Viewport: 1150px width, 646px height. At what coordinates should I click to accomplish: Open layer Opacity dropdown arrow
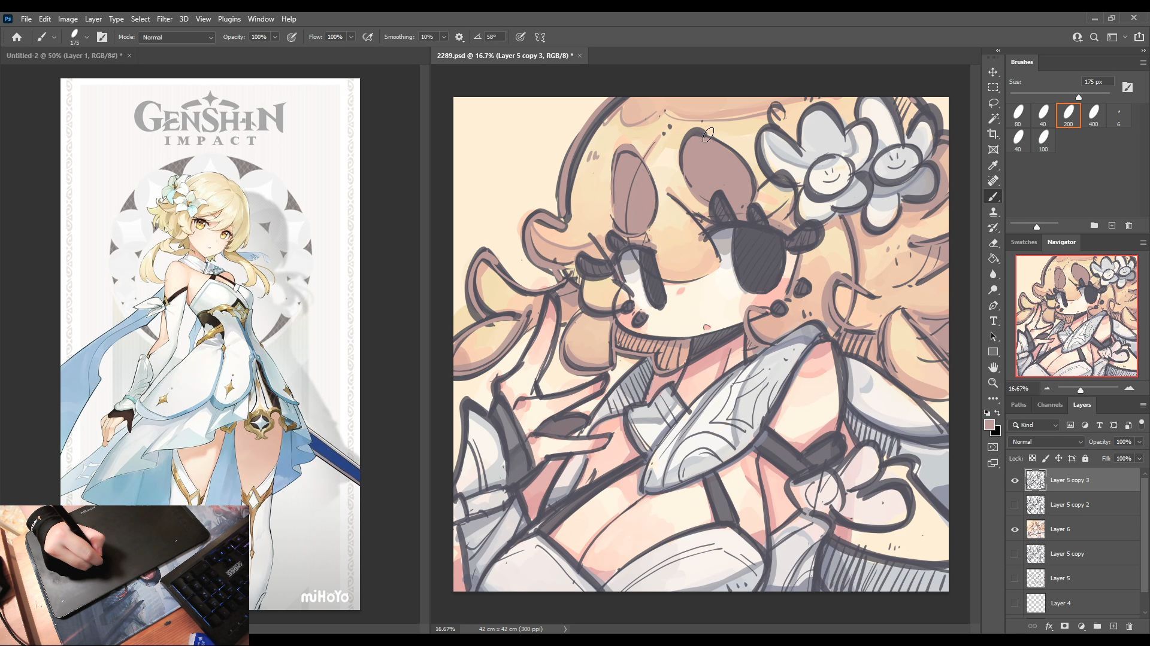[x=1139, y=442]
